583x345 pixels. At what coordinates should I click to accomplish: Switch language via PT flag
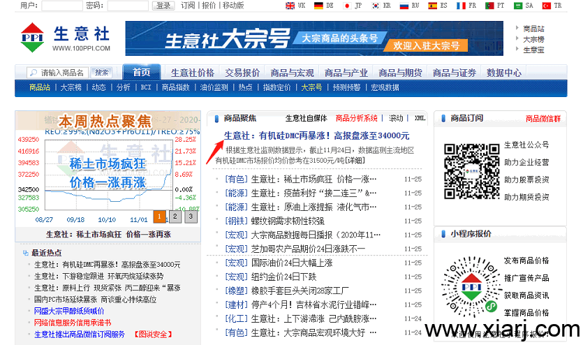point(489,6)
